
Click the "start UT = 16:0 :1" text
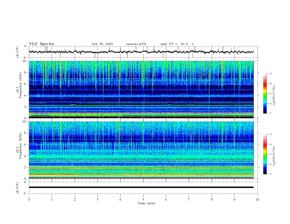click(177, 44)
